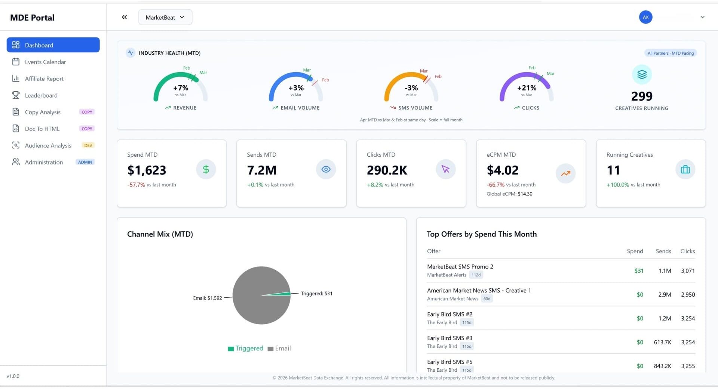This screenshot has height=390, width=718.
Task: Go to Copy Analysis page
Action: (43, 112)
